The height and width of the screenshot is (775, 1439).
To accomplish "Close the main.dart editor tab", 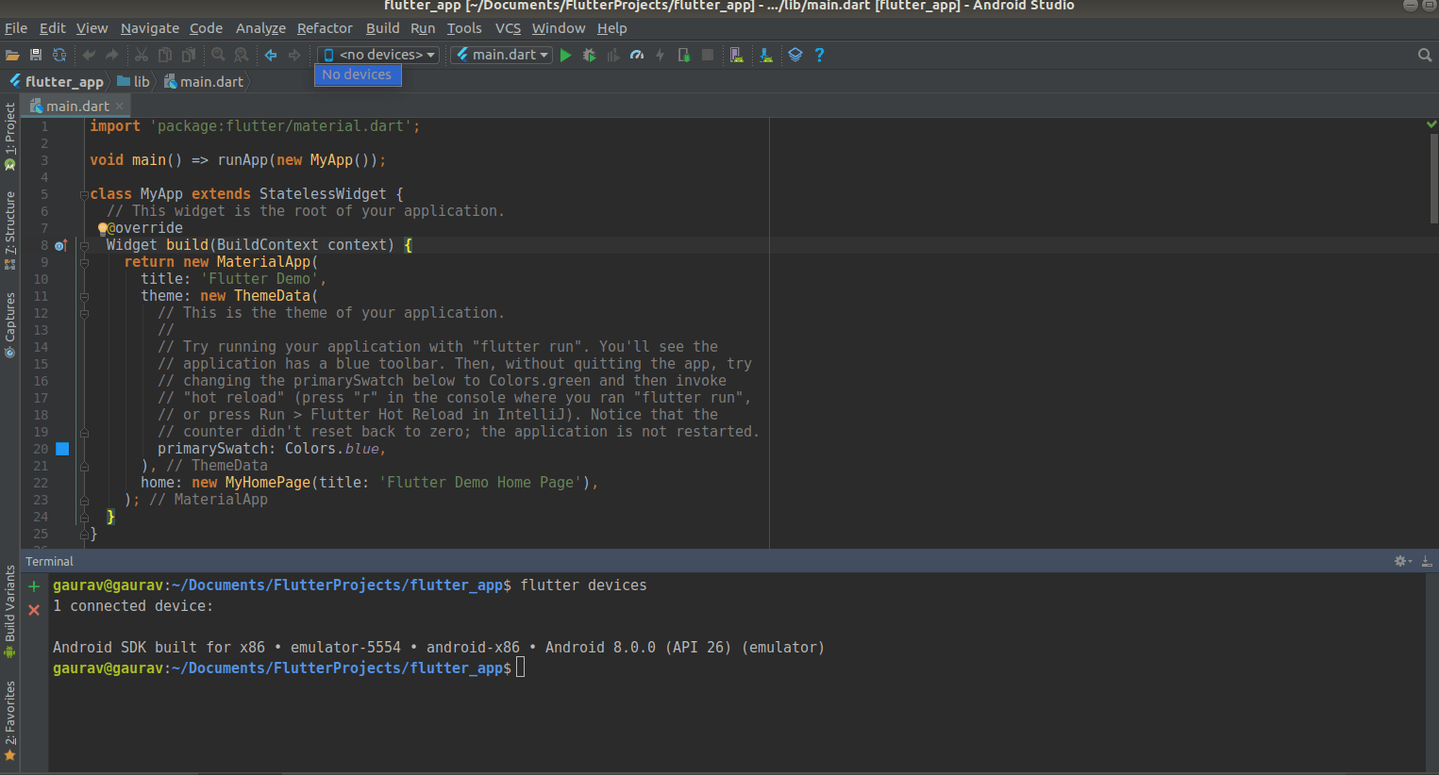I will click(119, 106).
